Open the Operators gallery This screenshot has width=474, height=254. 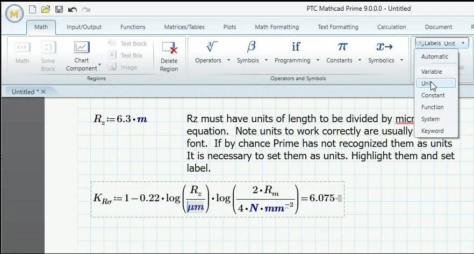[209, 52]
